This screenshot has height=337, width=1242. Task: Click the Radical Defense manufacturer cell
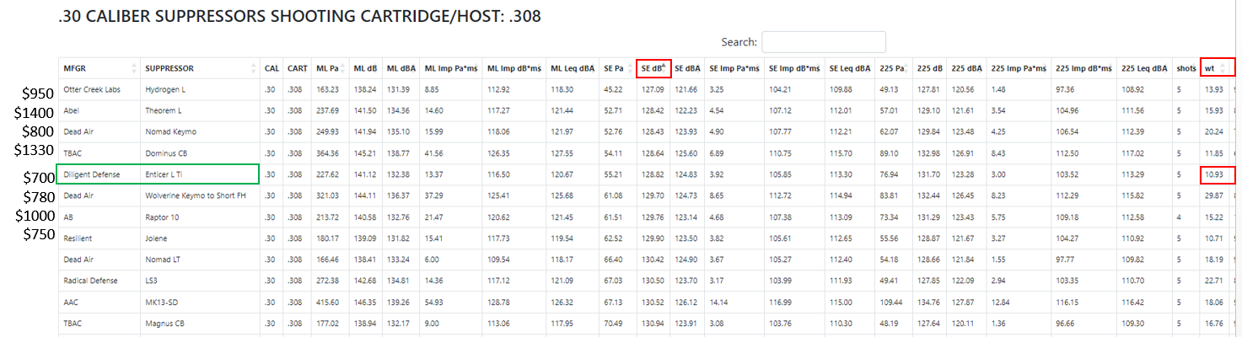(x=98, y=281)
